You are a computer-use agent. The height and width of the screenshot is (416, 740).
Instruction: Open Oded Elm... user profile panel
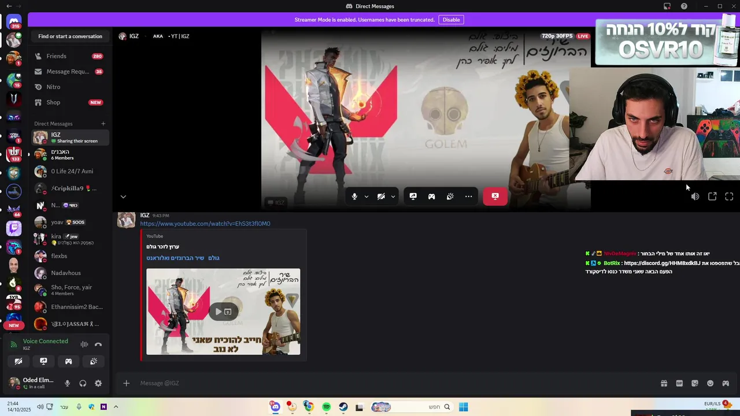coord(32,383)
